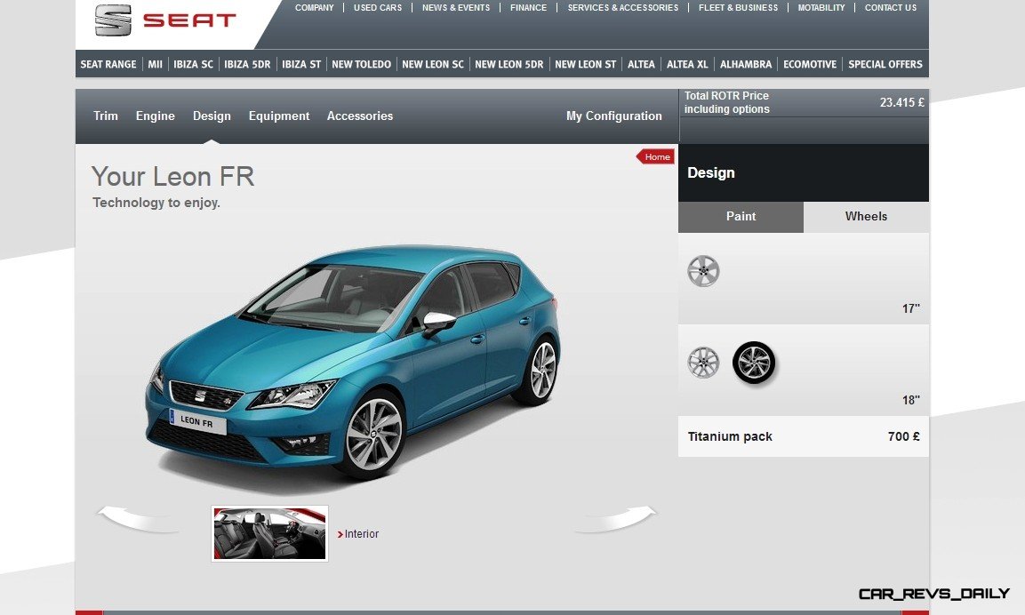Viewport: 1025px width, 615px height.
Task: Click the Your Leon FR heading
Action: (173, 177)
